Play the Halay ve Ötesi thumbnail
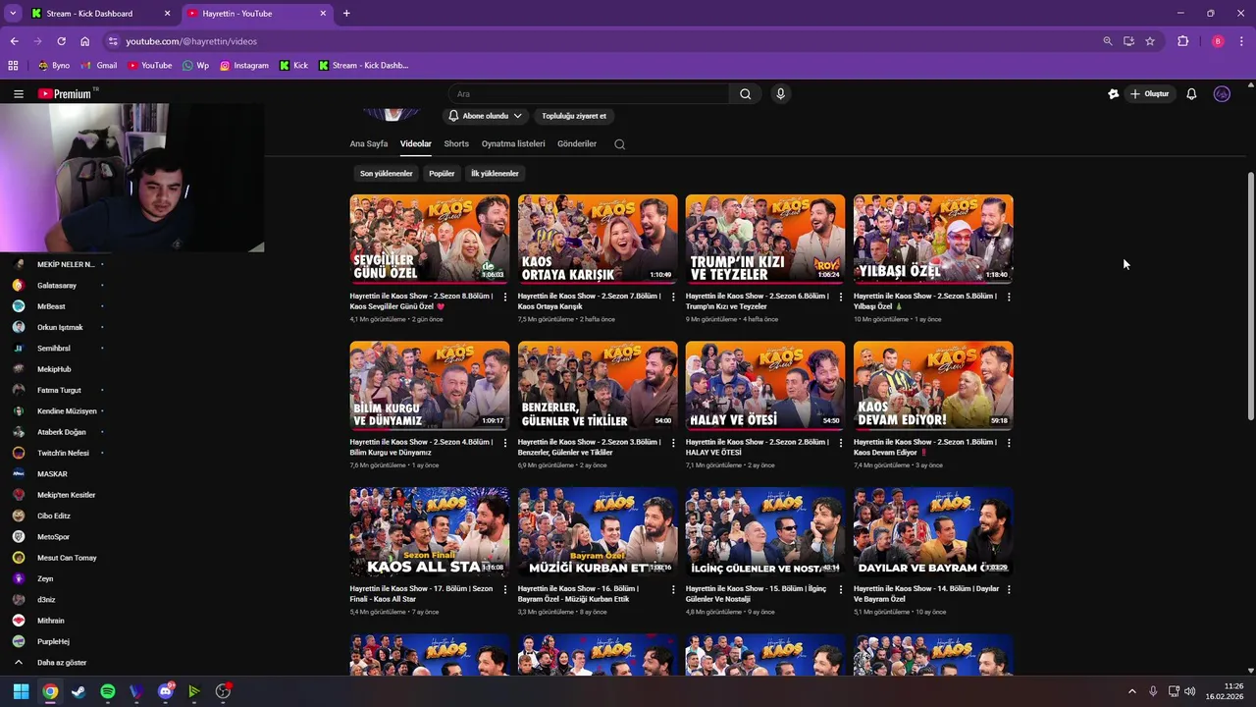This screenshot has height=707, width=1256. click(765, 385)
